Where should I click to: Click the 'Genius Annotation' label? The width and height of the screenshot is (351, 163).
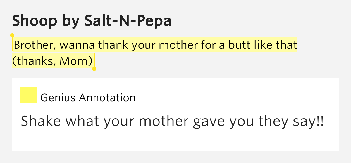[88, 98]
